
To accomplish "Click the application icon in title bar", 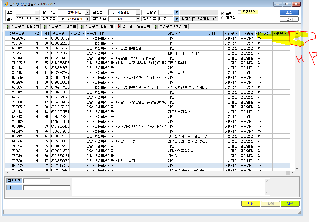I will (6, 4).
